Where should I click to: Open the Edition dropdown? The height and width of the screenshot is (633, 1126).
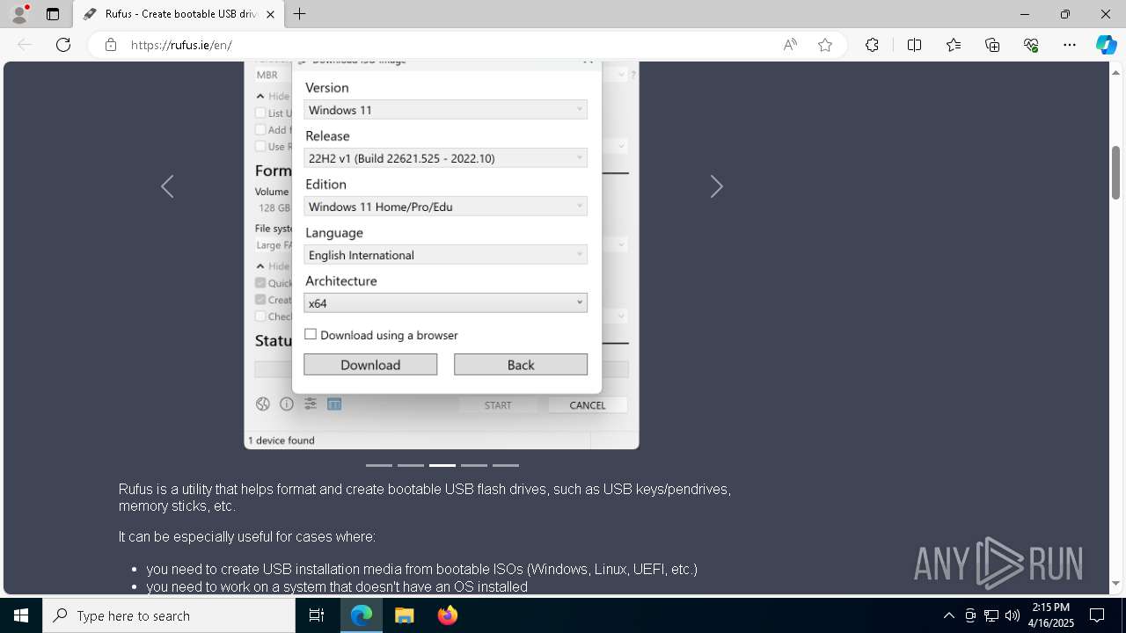pyautogui.click(x=445, y=207)
